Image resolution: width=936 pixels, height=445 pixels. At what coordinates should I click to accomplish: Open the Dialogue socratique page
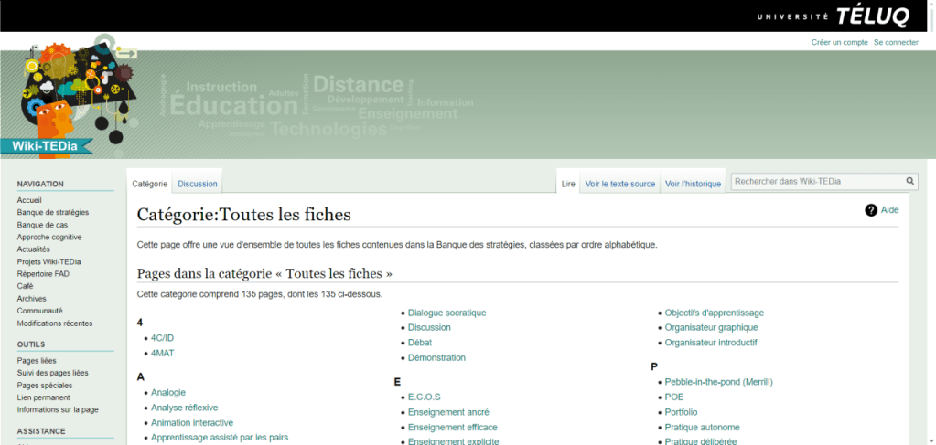coord(446,313)
